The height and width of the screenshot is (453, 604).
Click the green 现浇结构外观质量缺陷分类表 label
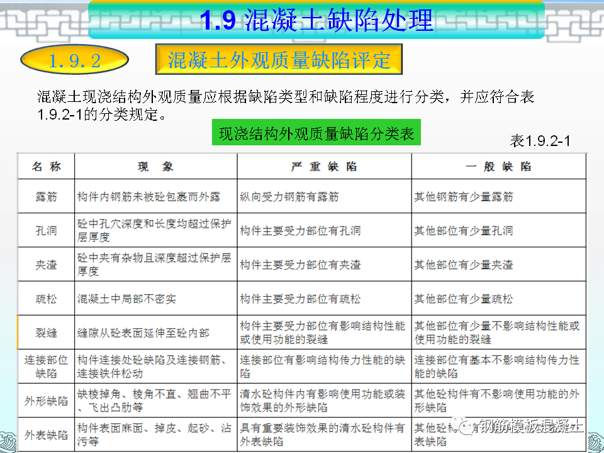click(x=316, y=133)
